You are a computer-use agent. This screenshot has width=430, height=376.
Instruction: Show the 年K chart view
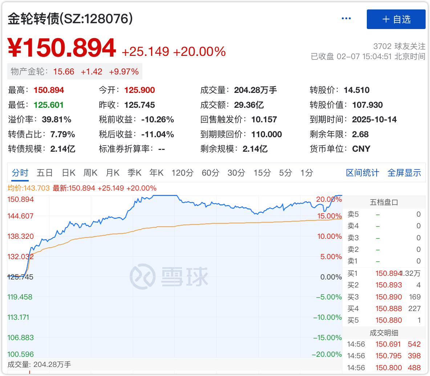tap(157, 173)
